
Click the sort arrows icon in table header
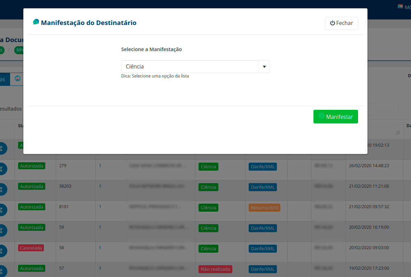coord(398,133)
